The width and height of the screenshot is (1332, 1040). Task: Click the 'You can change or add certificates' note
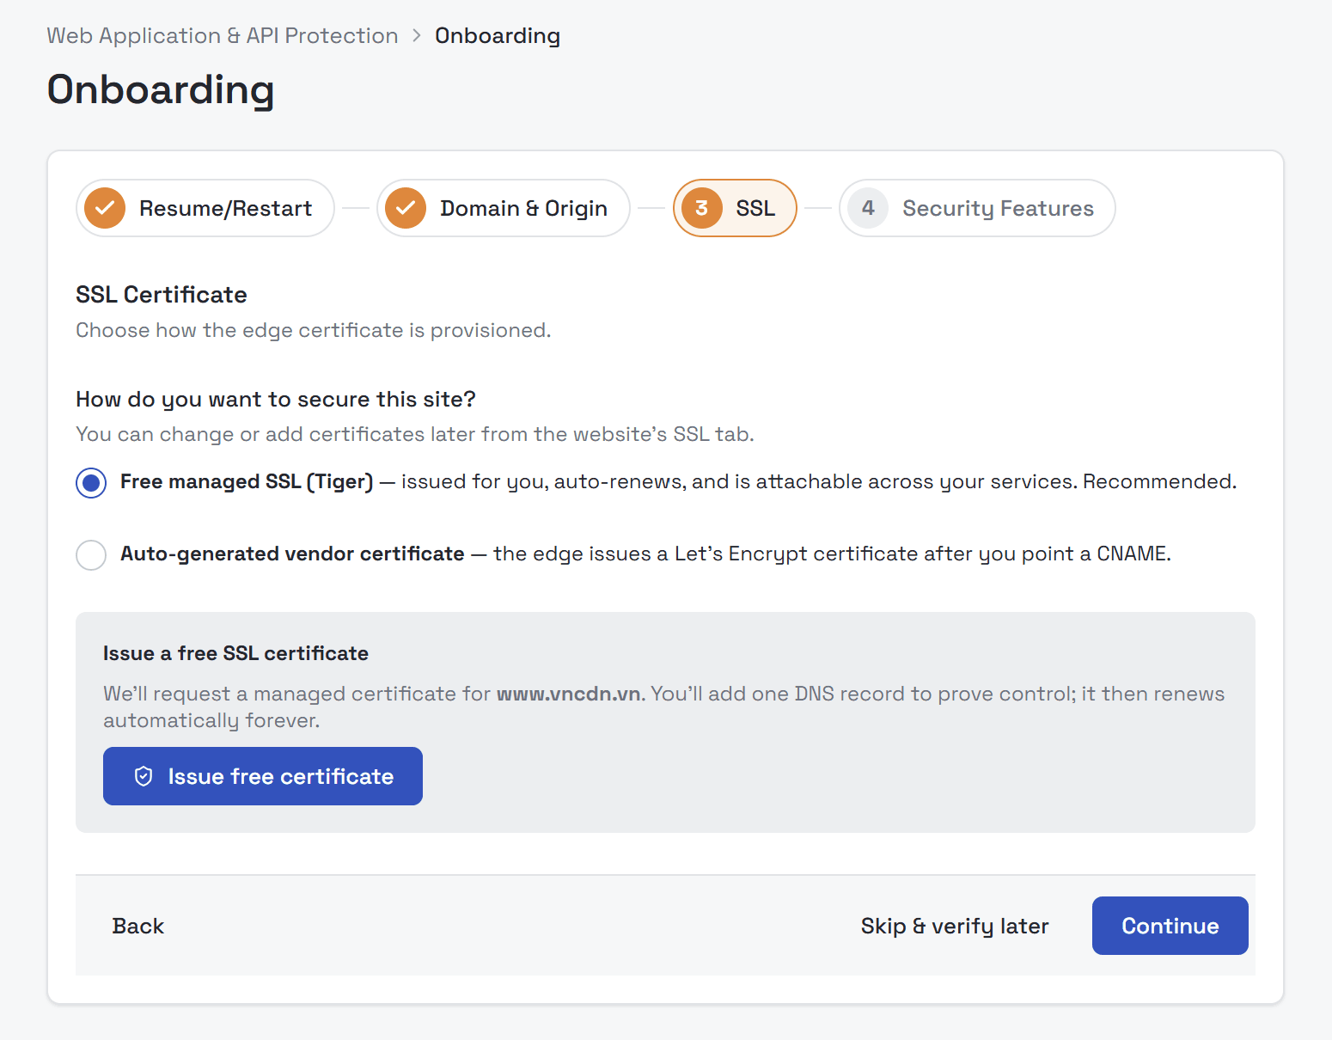click(x=415, y=434)
